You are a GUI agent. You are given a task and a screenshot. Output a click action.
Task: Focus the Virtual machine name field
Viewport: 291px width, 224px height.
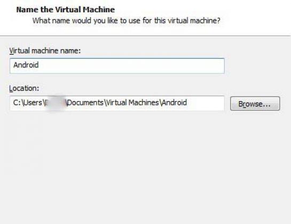tap(117, 66)
